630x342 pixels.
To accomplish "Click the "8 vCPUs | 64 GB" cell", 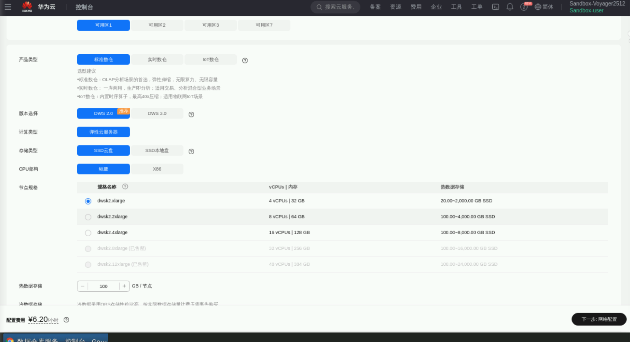I will [287, 217].
